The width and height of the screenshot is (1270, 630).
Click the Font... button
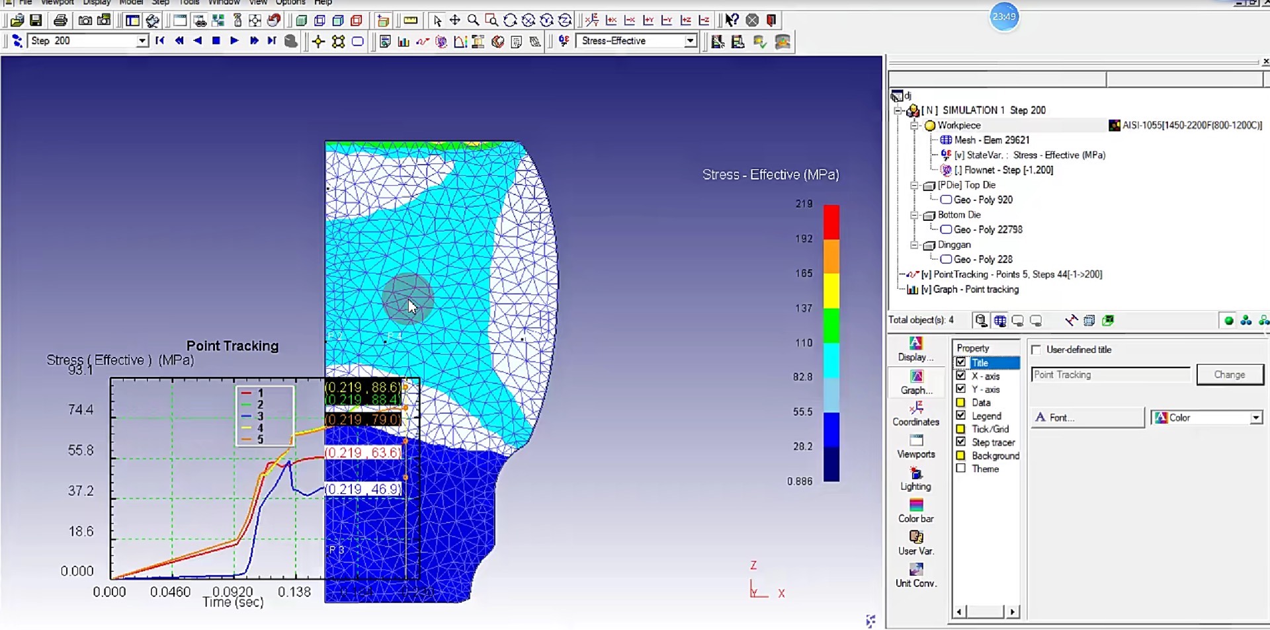click(x=1087, y=418)
